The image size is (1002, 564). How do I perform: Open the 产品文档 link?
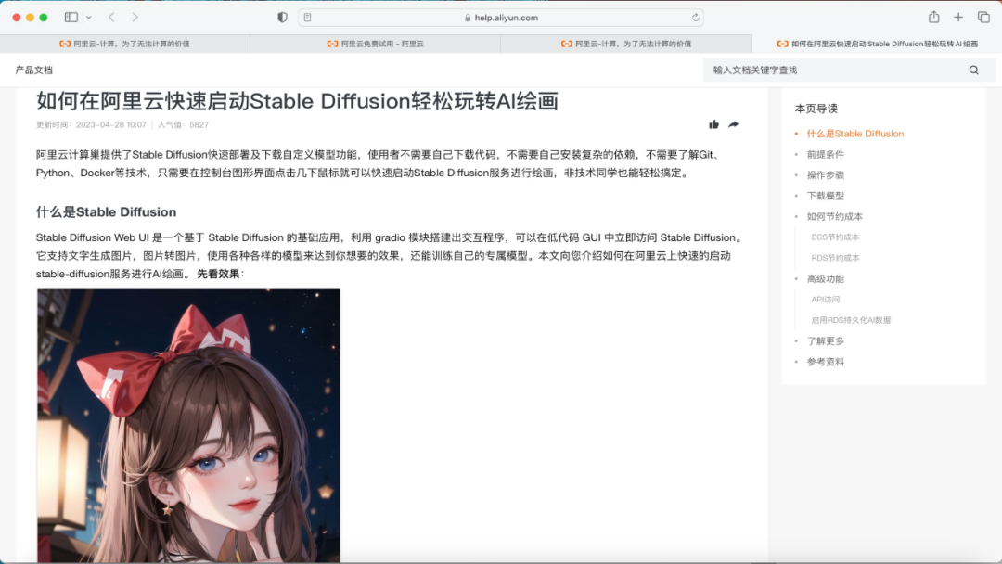[34, 70]
